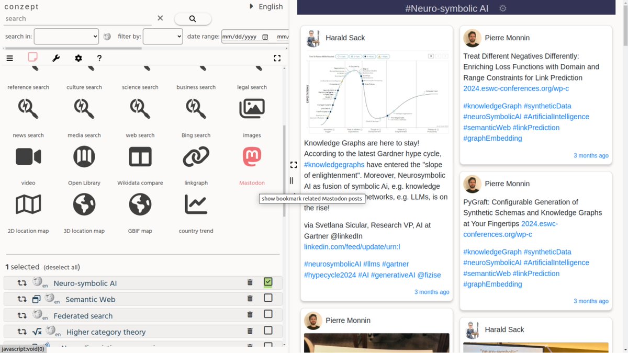Show the 2D location map
The image size is (628, 353).
28,204
